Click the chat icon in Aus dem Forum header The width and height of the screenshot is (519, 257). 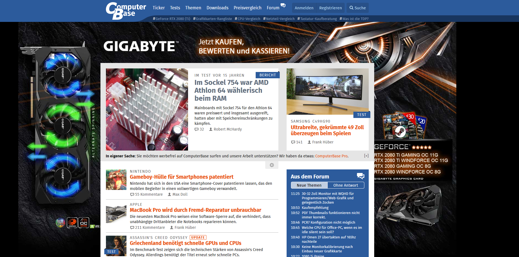pyautogui.click(x=361, y=176)
